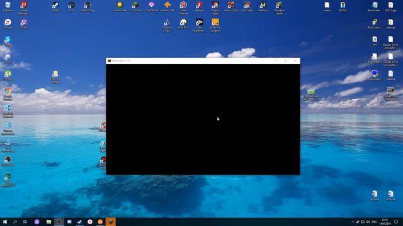Open the Warface desktop shortcut
403x226 pixels.
tap(263, 7)
